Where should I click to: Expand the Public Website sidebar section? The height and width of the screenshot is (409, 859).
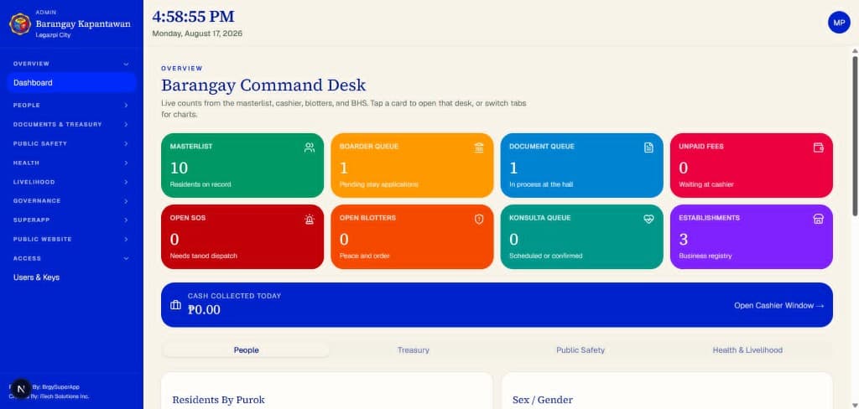point(71,239)
